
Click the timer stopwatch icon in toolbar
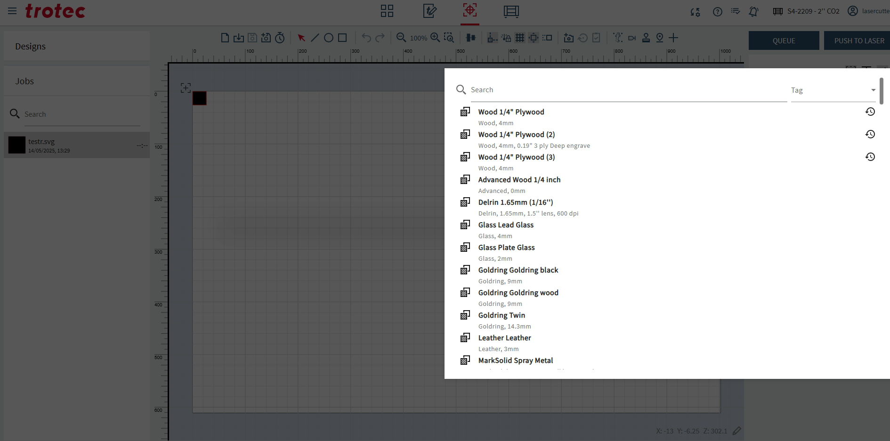[x=280, y=38]
